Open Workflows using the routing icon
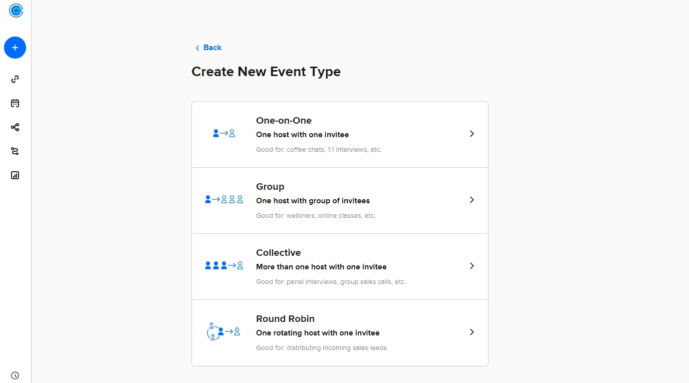Image resolution: width=689 pixels, height=383 pixels. [x=15, y=151]
